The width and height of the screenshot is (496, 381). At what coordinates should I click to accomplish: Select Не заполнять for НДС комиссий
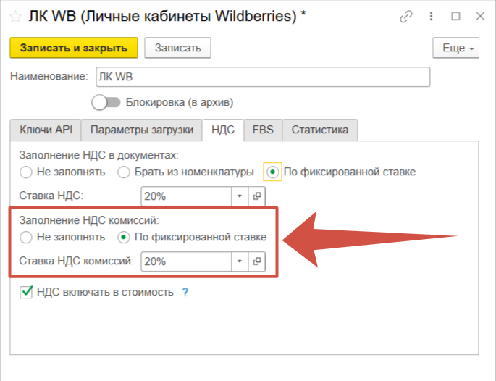[27, 237]
